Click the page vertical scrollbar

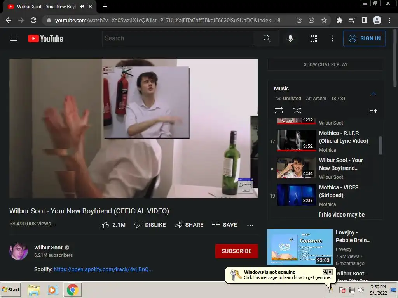pos(395,58)
